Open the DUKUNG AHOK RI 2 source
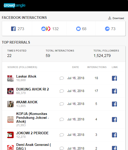 (32, 89)
